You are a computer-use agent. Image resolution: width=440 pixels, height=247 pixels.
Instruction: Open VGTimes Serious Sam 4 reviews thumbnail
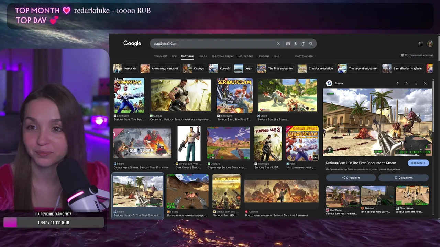282,191
